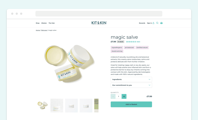This screenshot has height=120, width=198.
Task: Follow the Skincare breadcrumb link
Action: [44, 30]
